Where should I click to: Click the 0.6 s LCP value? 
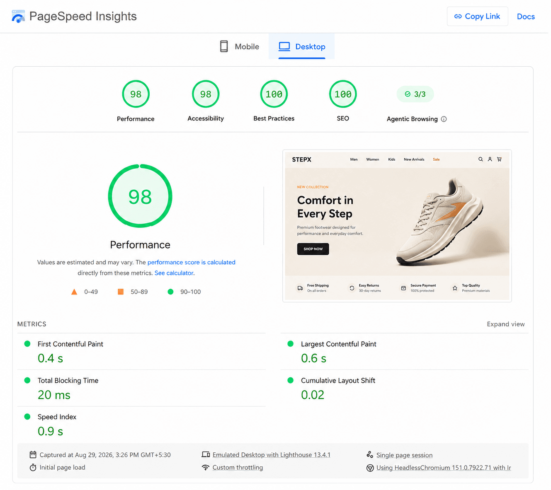[313, 358]
